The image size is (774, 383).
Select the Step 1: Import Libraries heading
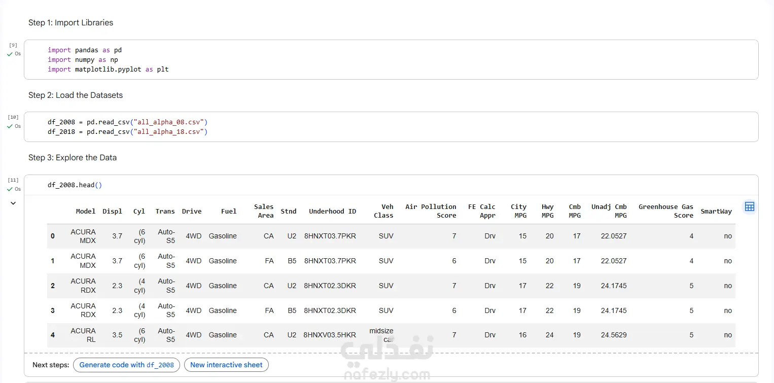pos(71,23)
